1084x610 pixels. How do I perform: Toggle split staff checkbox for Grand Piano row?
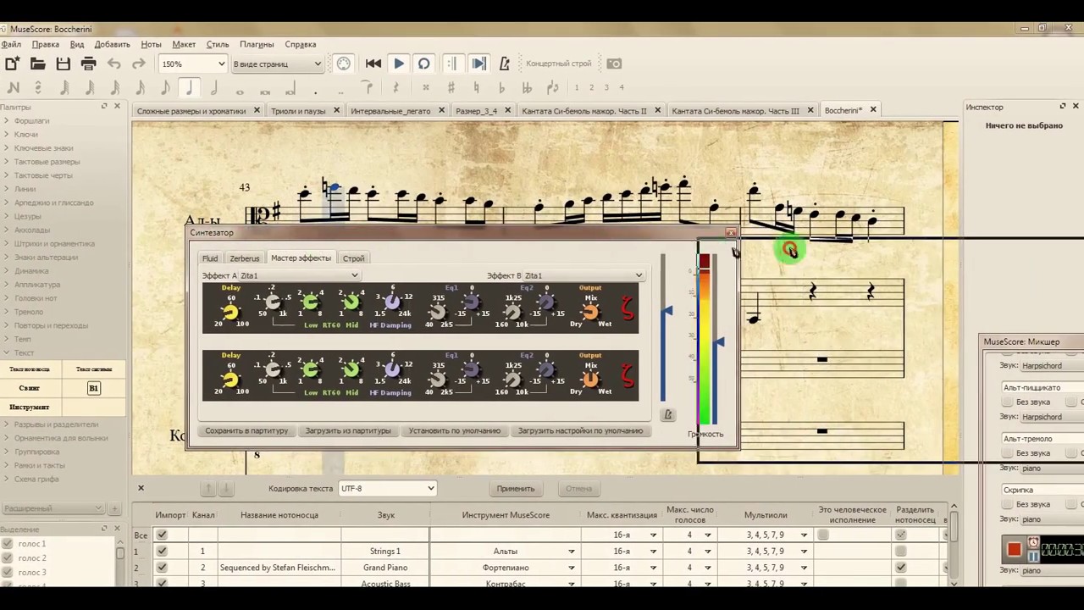[x=900, y=568]
